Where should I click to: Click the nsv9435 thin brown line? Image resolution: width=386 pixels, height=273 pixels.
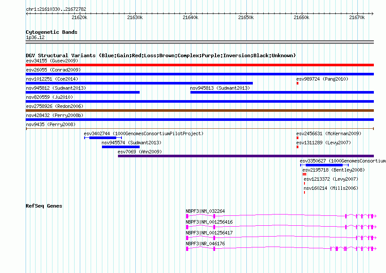coord(200,129)
